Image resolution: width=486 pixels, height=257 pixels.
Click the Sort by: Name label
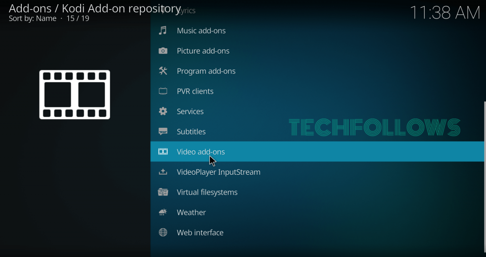pyautogui.click(x=33, y=18)
